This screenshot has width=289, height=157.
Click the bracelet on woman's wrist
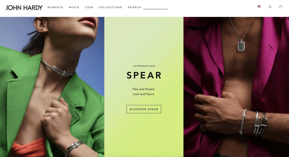[x=74, y=147]
